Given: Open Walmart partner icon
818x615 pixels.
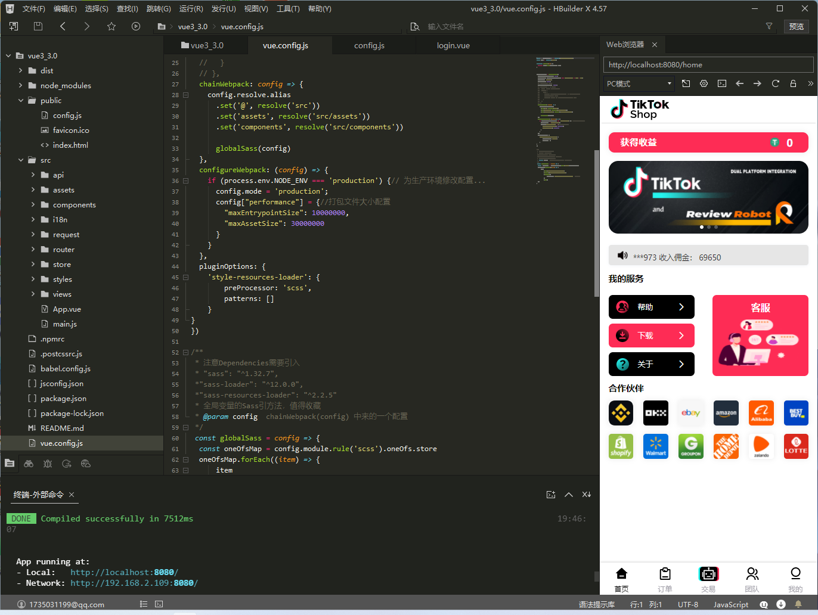Looking at the screenshot, I should click(x=656, y=446).
